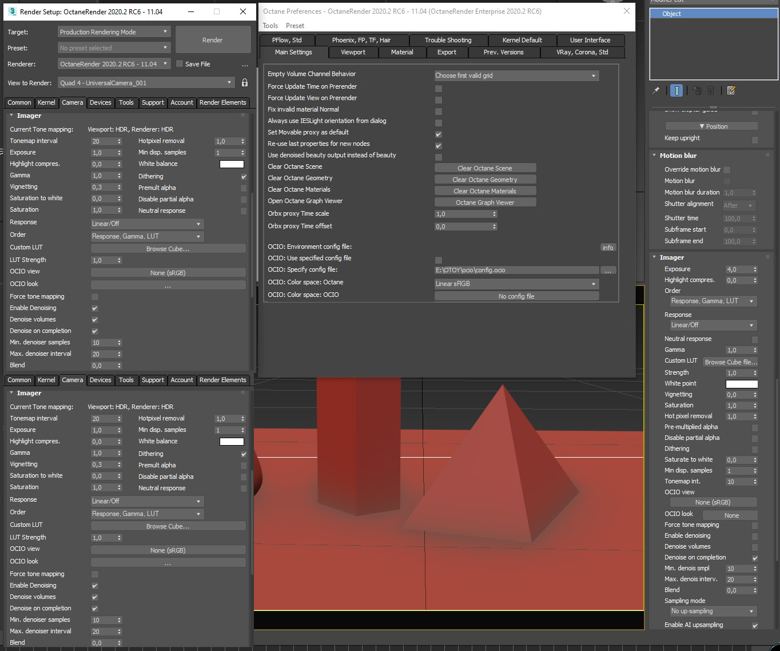Screen dimensions: 780x651
Task: Click the No config file button
Action: (516, 296)
